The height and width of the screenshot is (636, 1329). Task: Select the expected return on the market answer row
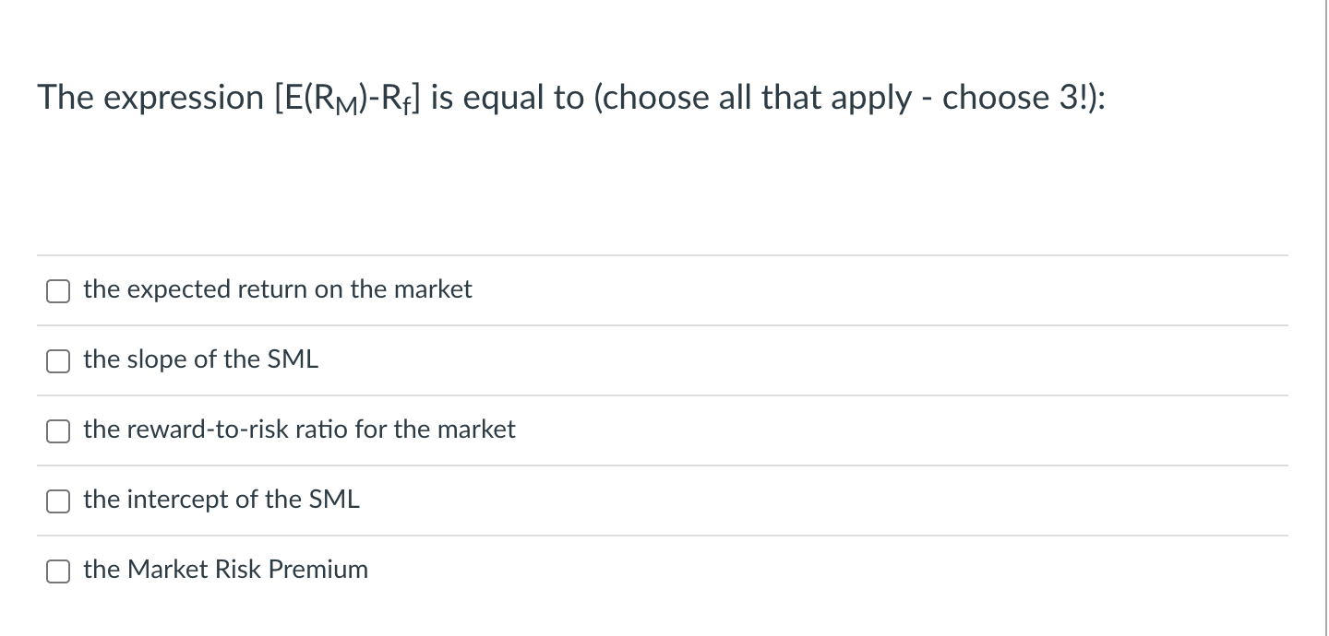[x=277, y=289]
